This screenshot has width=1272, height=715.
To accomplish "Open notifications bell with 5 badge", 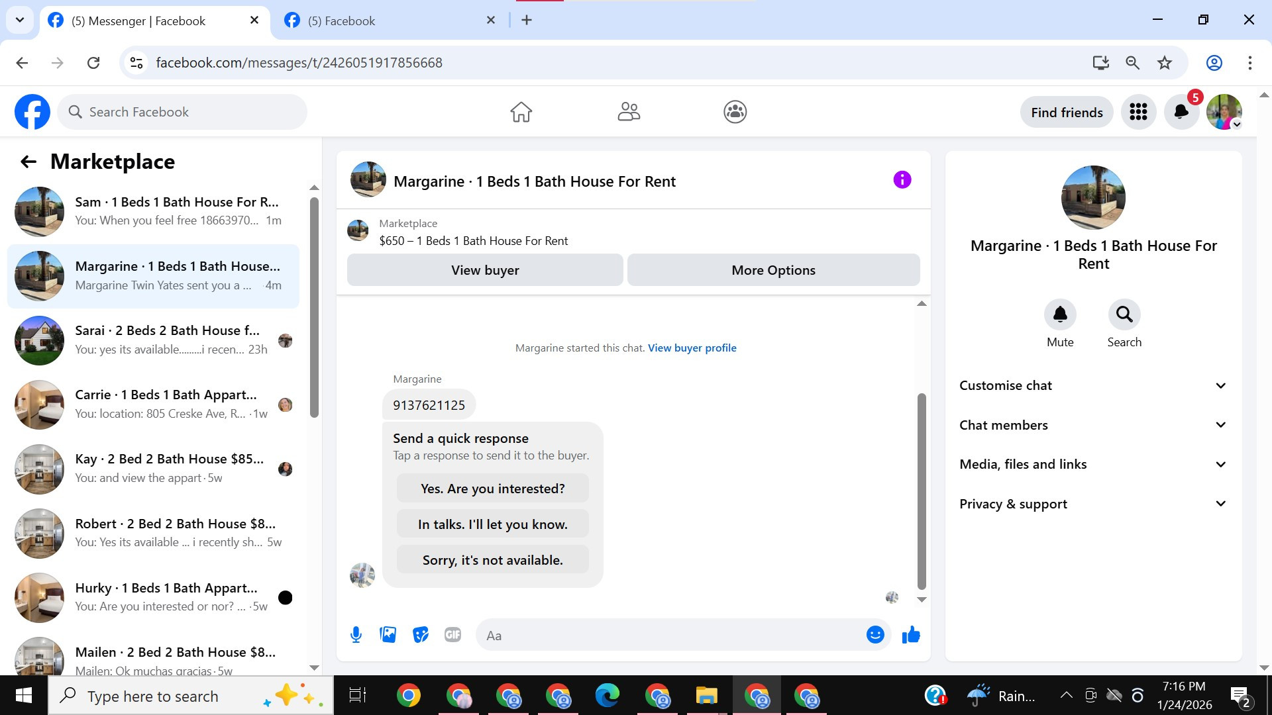I will tap(1181, 112).
